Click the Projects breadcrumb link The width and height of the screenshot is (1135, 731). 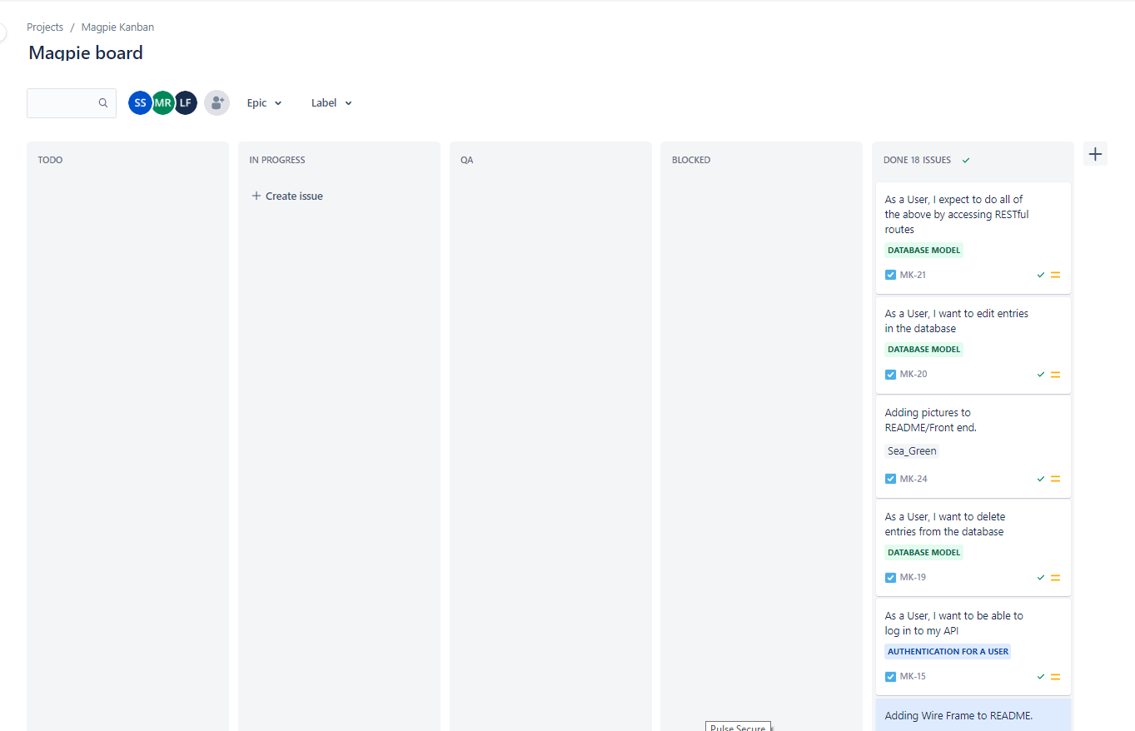point(45,27)
